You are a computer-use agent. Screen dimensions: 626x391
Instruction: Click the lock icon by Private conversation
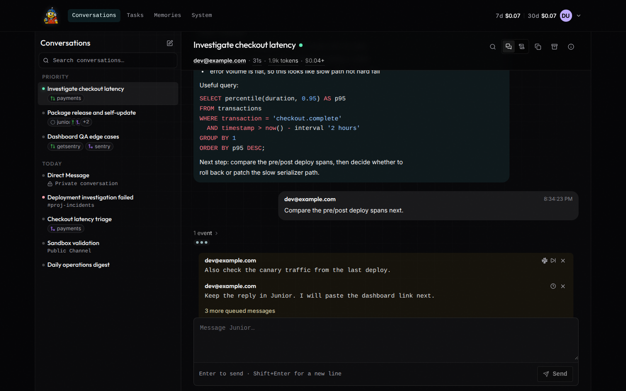(50, 184)
